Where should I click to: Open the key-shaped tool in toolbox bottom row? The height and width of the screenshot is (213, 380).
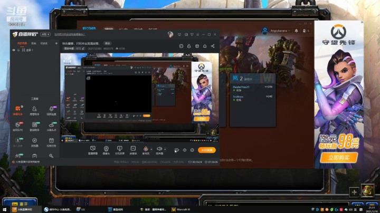51,156
